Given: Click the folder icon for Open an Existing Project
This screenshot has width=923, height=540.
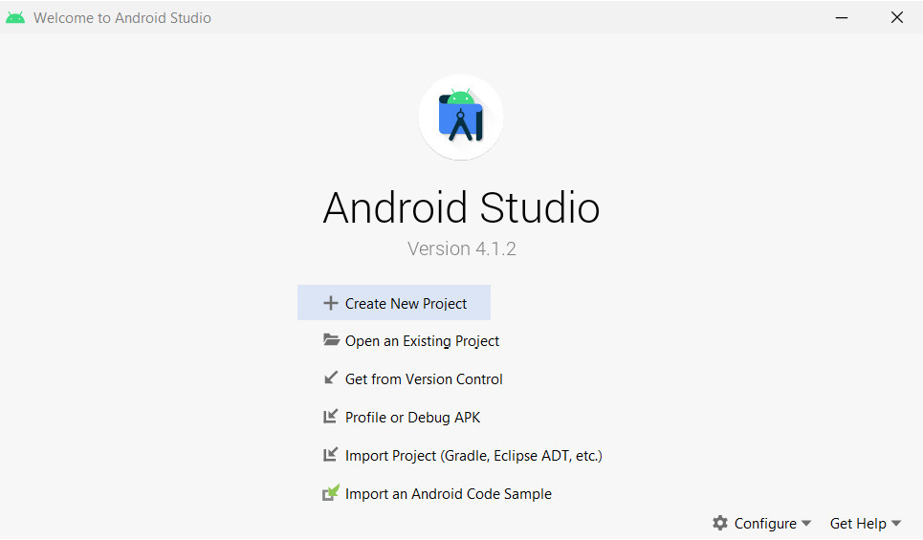Looking at the screenshot, I should pos(331,340).
